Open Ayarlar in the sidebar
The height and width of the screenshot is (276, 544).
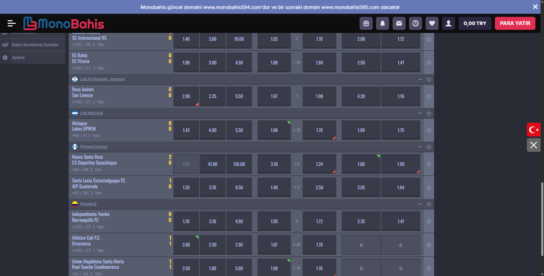[19, 58]
